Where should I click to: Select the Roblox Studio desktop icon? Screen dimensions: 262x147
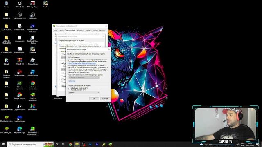(x=33, y=73)
